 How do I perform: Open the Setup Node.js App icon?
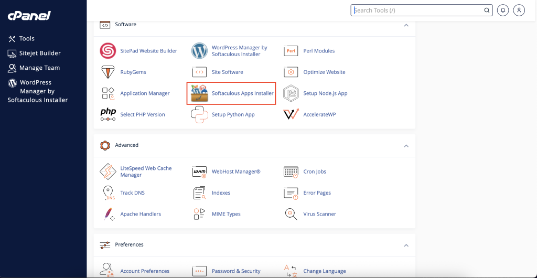click(291, 93)
